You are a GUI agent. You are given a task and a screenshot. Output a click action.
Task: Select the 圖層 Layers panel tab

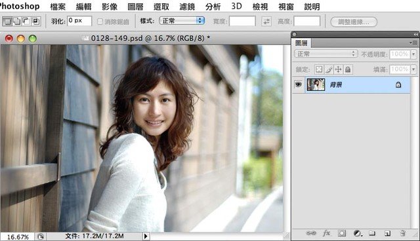point(301,43)
